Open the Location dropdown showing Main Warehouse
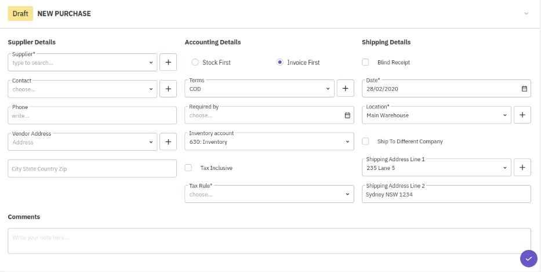The height and width of the screenshot is (272, 541). coord(436,115)
